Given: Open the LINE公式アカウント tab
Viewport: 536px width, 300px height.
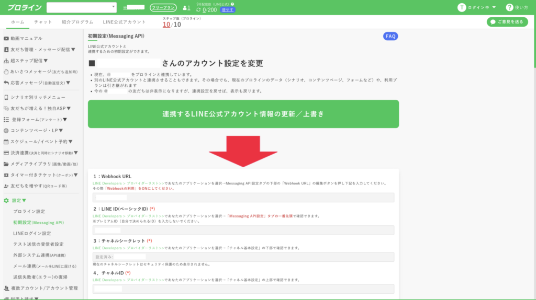Looking at the screenshot, I should 124,22.
